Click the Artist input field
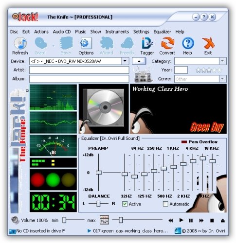The height and width of the screenshot is (243, 236). (x=79, y=70)
